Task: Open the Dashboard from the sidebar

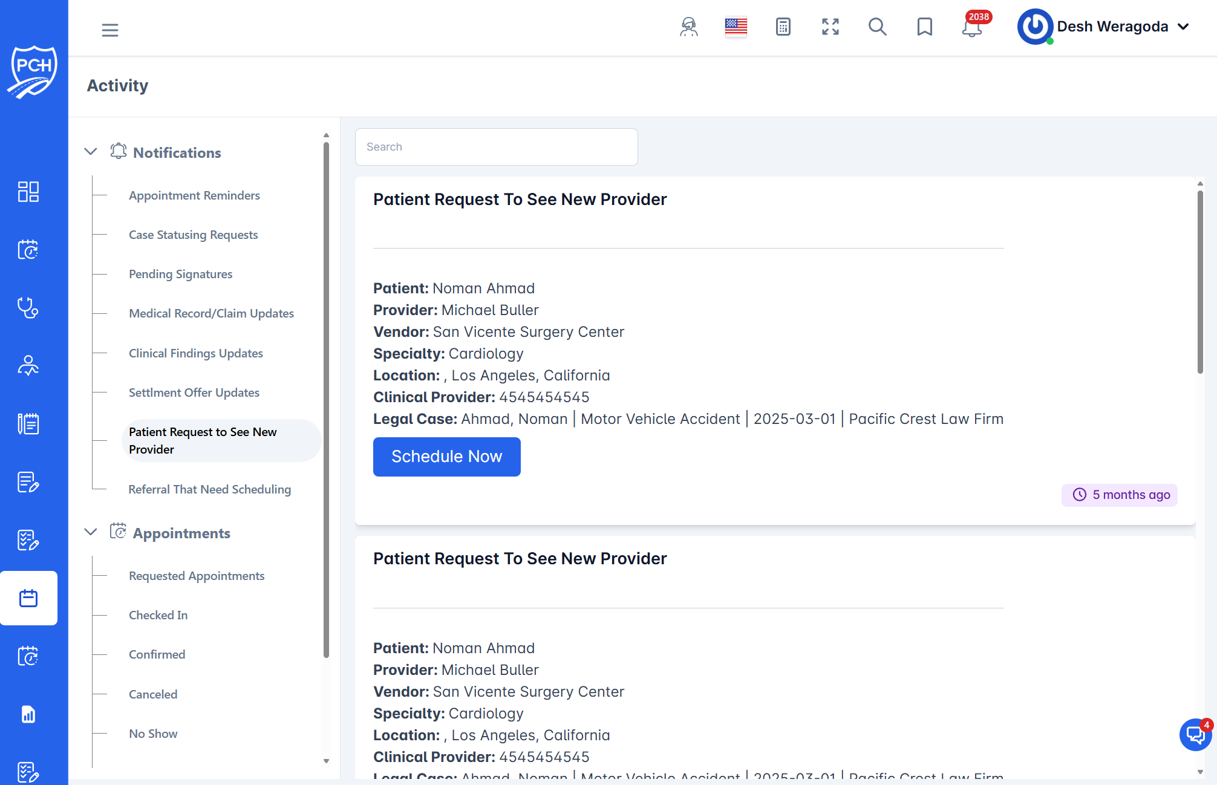Action: tap(28, 192)
